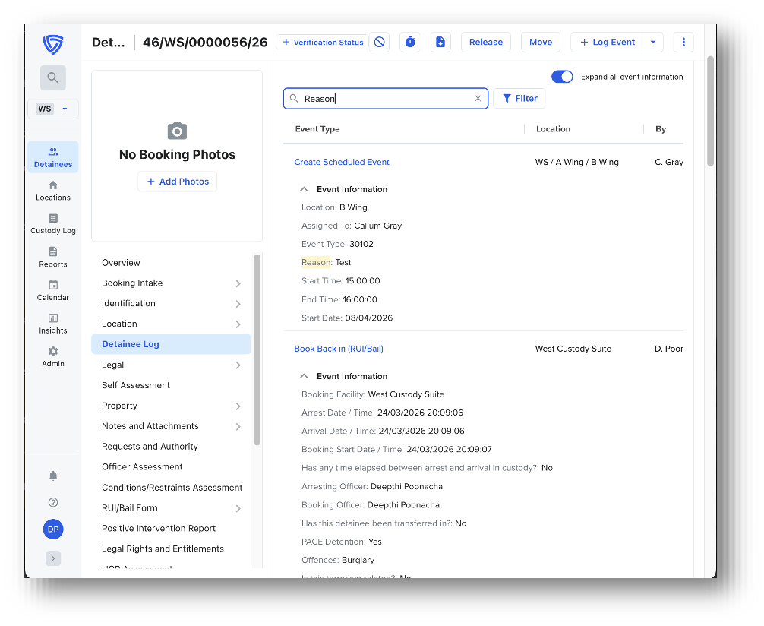The height and width of the screenshot is (626, 764).
Task: Open the three-dot more options menu
Action: pyautogui.click(x=683, y=42)
